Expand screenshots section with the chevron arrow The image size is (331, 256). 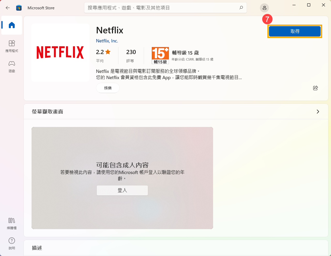tap(318, 111)
